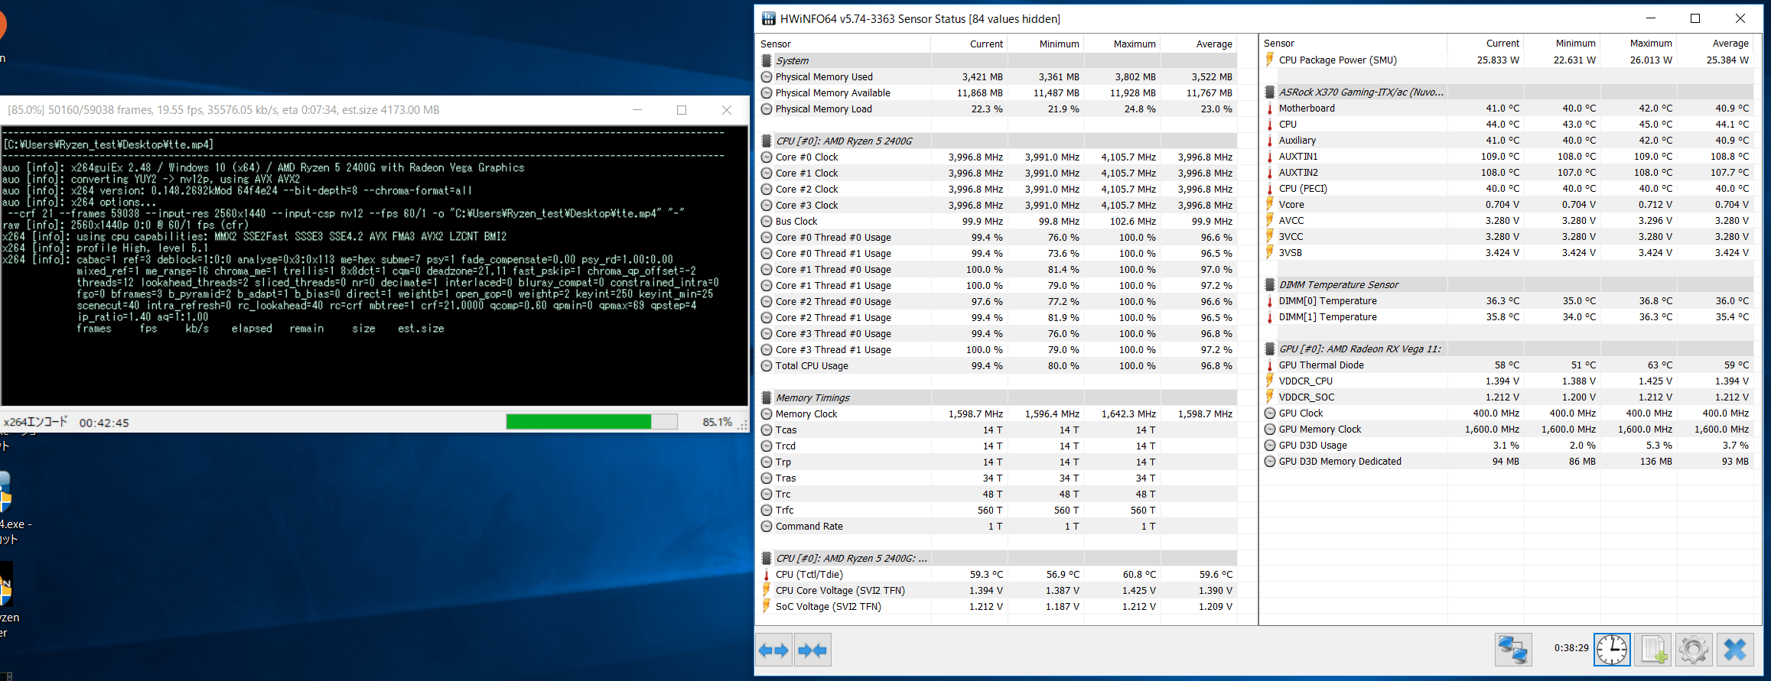Reset elapsed time with the clock icon

tap(1612, 650)
